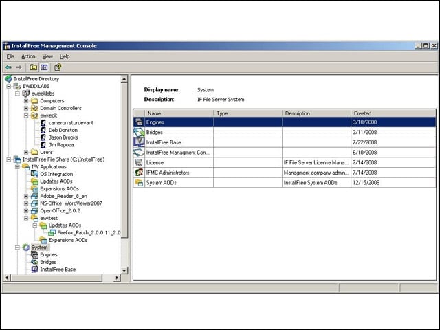Click the tree scrollbar down arrow
This screenshot has width=440, height=330.
pos(124,270)
